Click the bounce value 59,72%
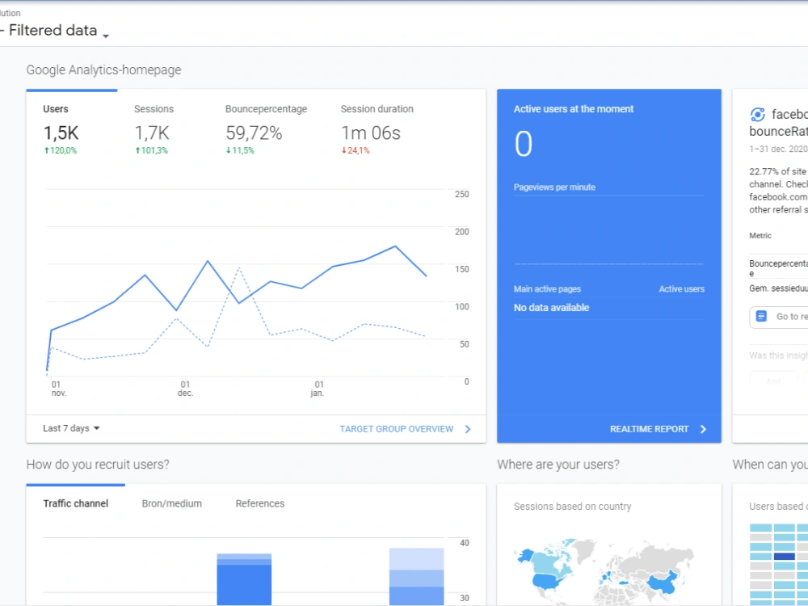This screenshot has height=606, width=808. point(254,133)
